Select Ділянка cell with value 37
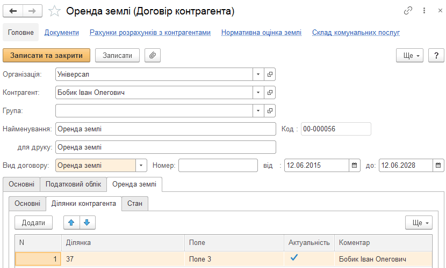The image size is (446, 268). click(x=123, y=259)
